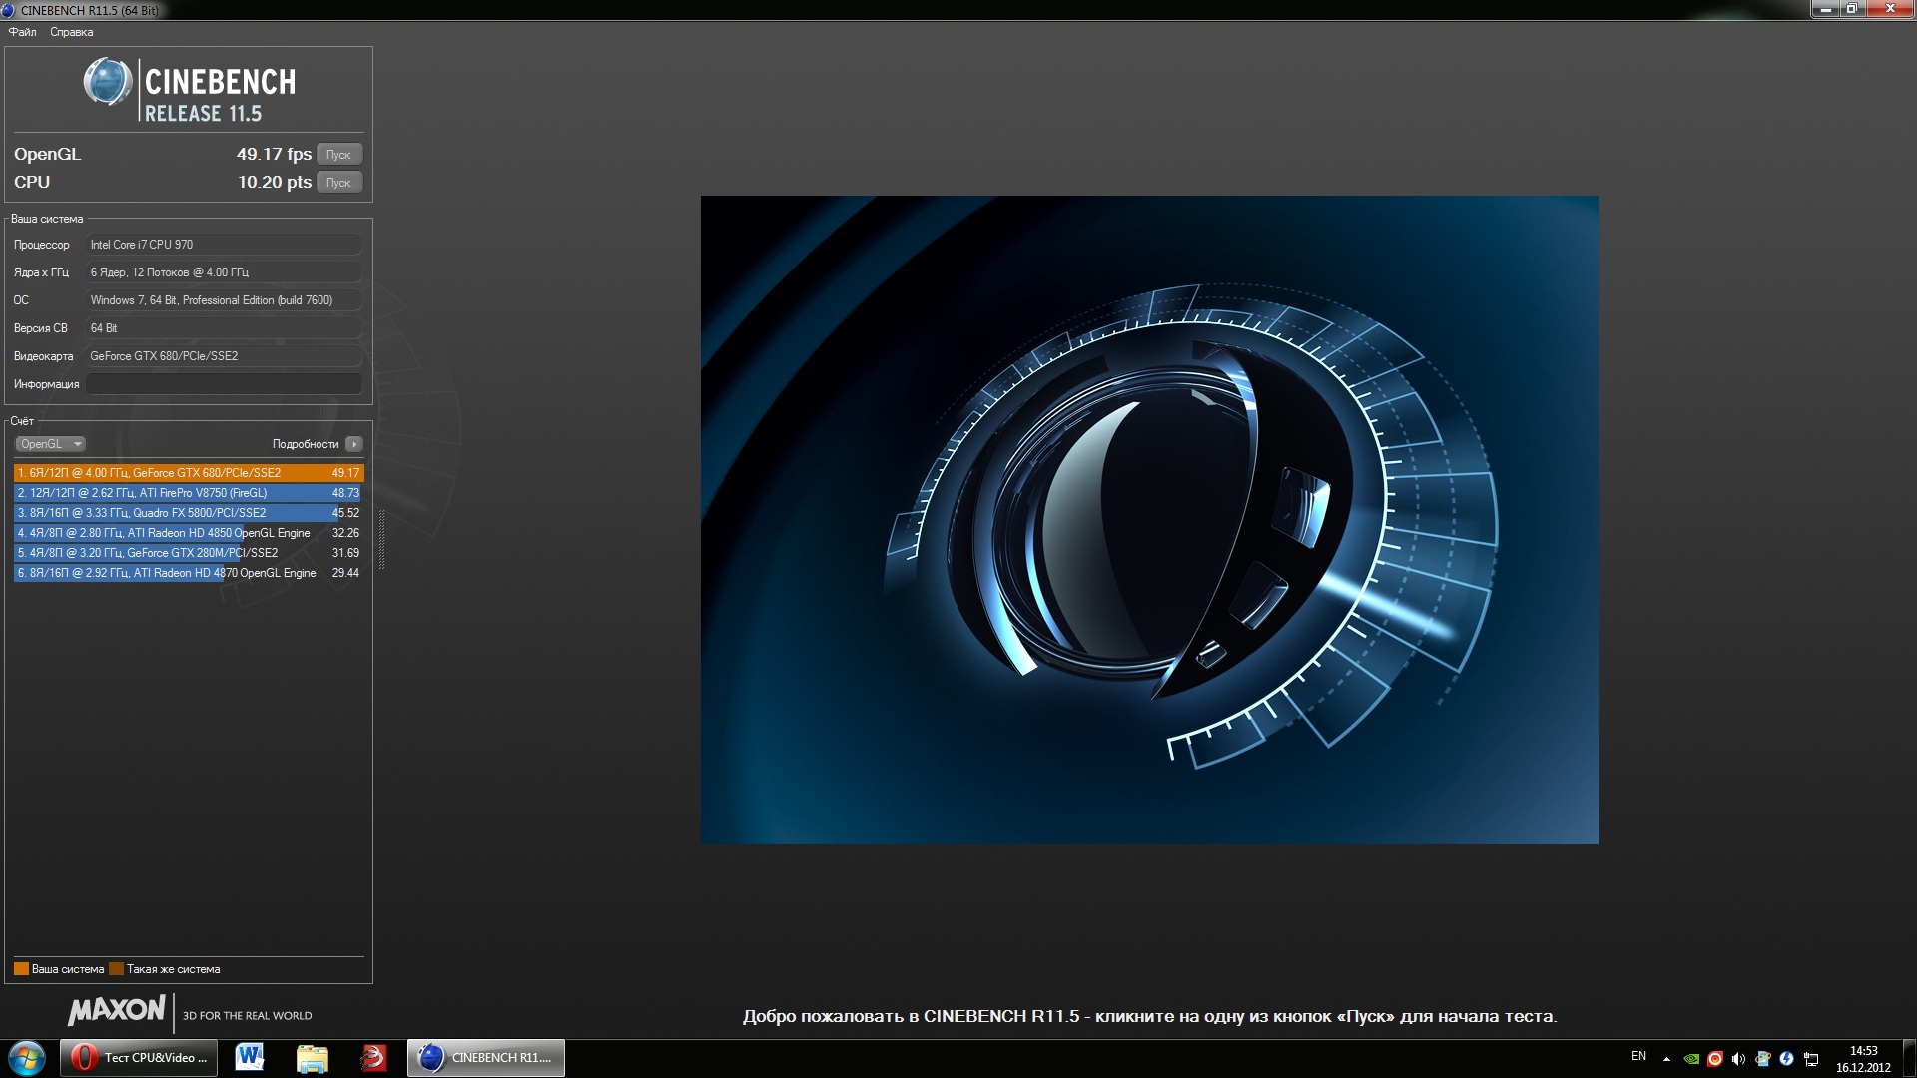Select the Radeon HD 4870 ranking row
1917x1078 pixels.
[x=189, y=573]
